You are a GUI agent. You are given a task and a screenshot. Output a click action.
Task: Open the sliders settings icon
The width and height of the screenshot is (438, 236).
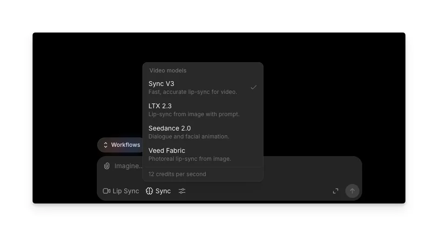click(x=182, y=191)
